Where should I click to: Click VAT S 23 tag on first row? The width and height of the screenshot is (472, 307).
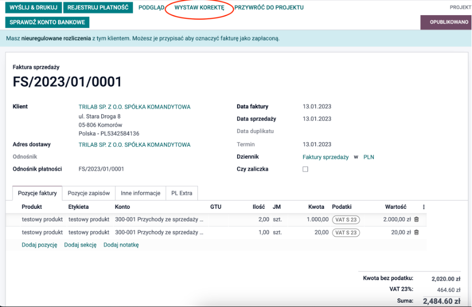pos(346,220)
